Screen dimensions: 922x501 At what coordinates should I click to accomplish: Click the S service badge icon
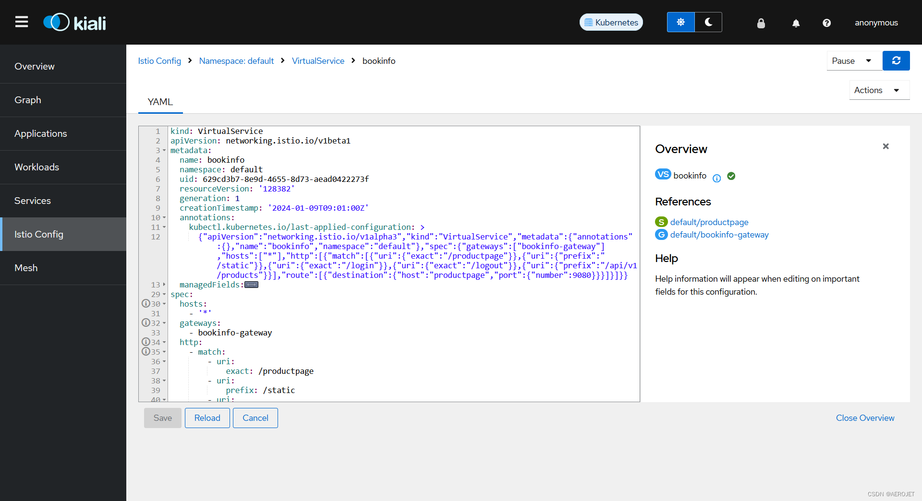point(661,222)
